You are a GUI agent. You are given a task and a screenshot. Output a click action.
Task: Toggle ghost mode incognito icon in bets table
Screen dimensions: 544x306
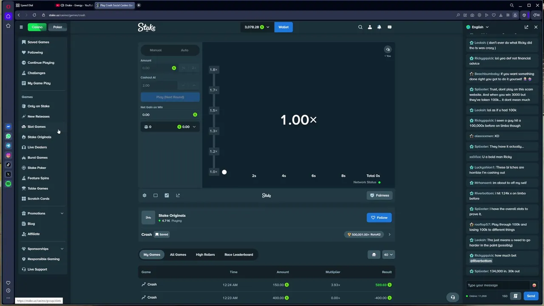pyautogui.click(x=374, y=255)
